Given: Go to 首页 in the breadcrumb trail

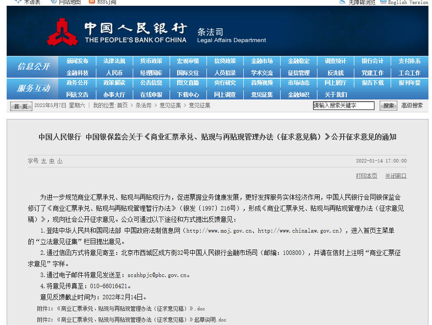Looking at the screenshot, I should click(x=123, y=106).
